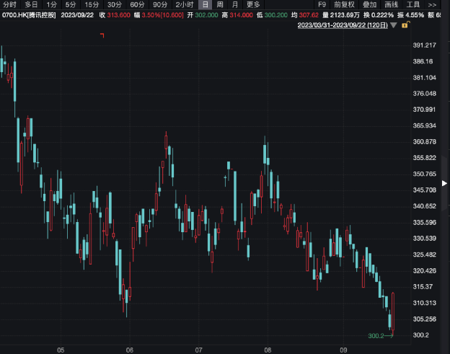
Task: Switch chart to 30分 interval
Action: (115, 4)
